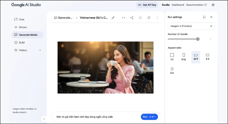Click the Run button
The image size is (228, 124).
(149, 117)
